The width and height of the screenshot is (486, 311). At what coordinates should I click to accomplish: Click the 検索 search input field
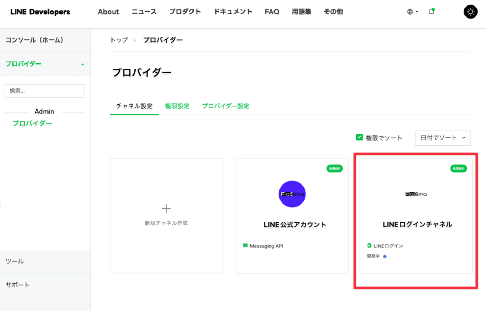point(44,91)
